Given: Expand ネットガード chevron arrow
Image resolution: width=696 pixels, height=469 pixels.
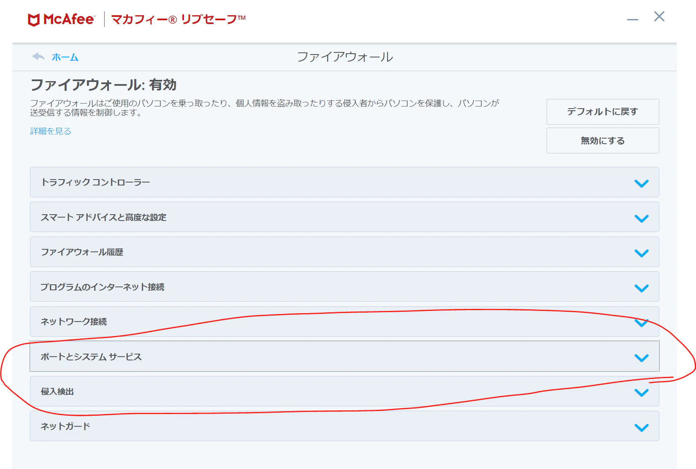Looking at the screenshot, I should point(641,428).
